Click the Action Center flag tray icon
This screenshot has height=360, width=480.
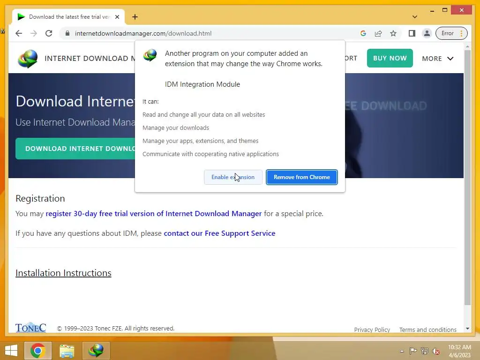pyautogui.click(x=413, y=351)
